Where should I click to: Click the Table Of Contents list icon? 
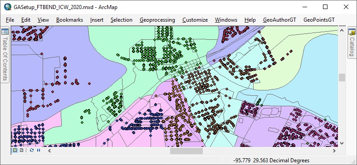click(5, 32)
